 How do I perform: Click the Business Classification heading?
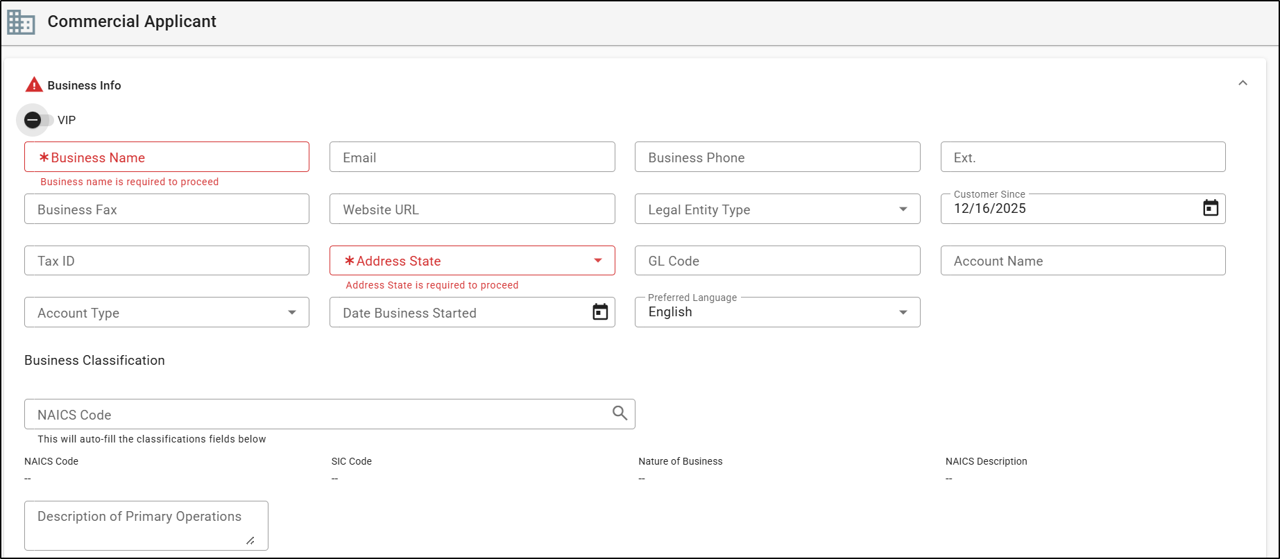pyautogui.click(x=94, y=360)
